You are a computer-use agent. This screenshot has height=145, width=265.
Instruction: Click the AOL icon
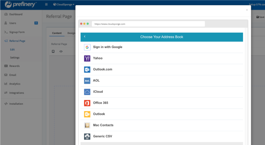(x=87, y=81)
